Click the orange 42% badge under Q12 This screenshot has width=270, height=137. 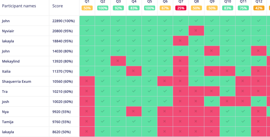(x=259, y=8)
